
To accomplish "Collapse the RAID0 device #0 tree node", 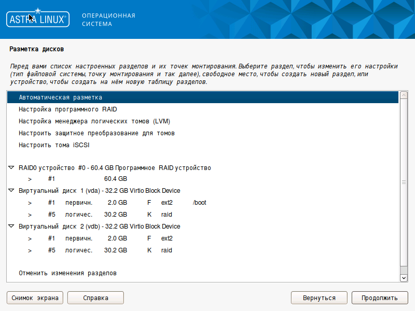I will [x=11, y=168].
